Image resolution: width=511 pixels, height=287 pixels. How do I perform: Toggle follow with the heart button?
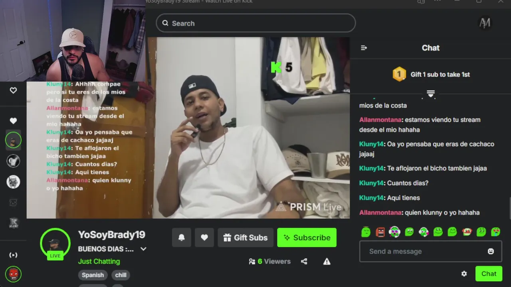click(x=204, y=238)
